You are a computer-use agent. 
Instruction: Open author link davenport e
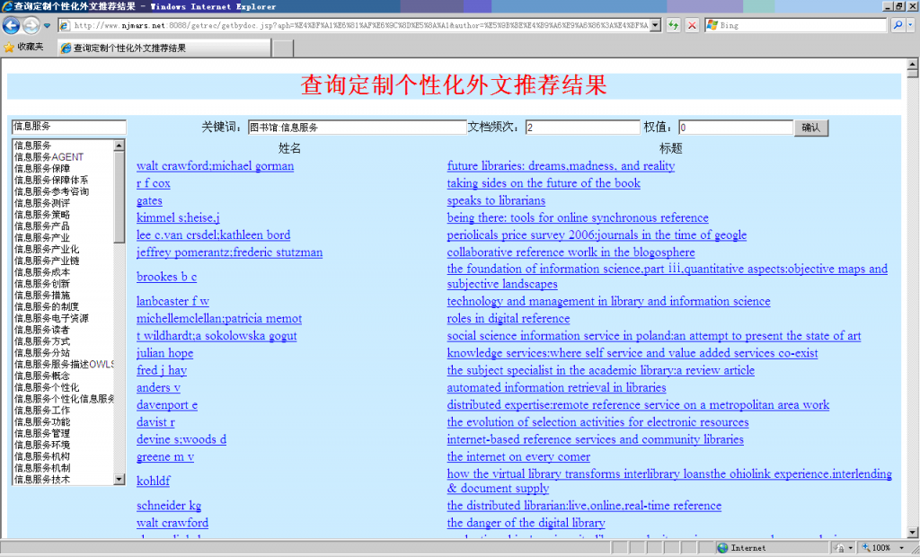[x=166, y=405]
